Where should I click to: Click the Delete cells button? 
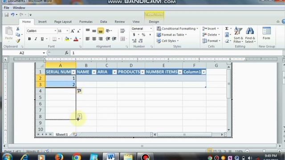(x=211, y=35)
